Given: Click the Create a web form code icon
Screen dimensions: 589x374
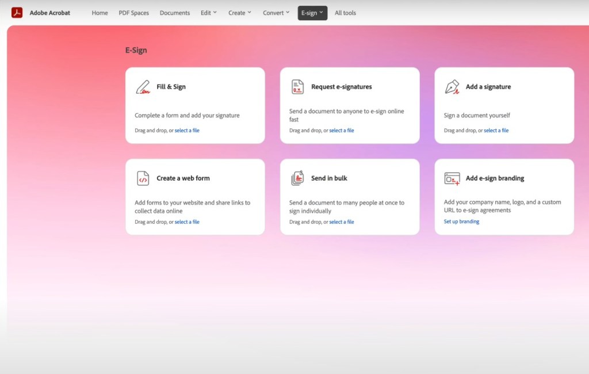Looking at the screenshot, I should [x=143, y=178].
